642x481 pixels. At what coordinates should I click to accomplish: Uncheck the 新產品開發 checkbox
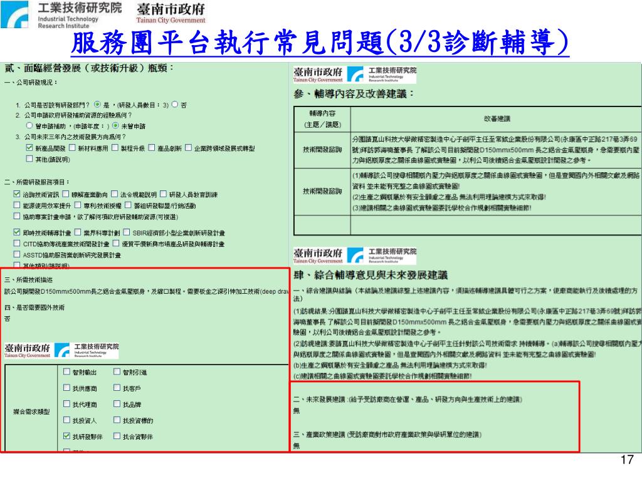point(29,148)
